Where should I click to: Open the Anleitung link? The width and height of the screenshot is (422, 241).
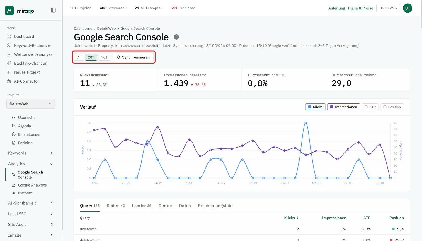[337, 8]
